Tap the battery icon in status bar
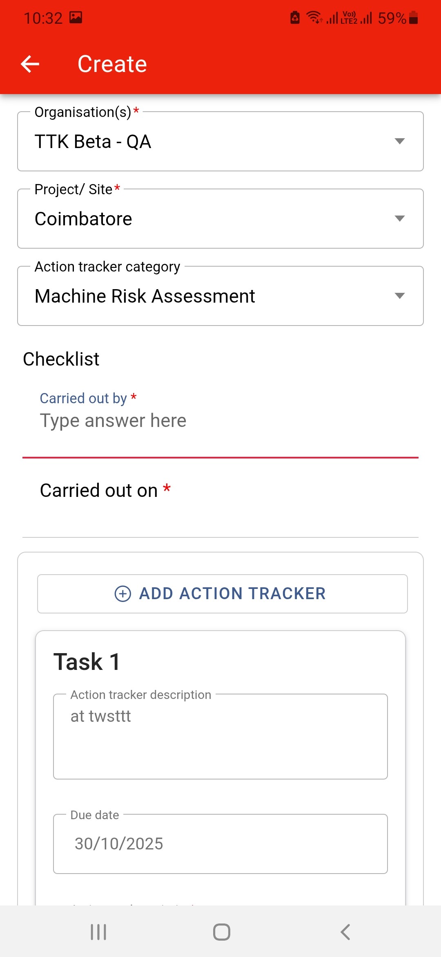The height and width of the screenshot is (957, 441). (x=414, y=18)
